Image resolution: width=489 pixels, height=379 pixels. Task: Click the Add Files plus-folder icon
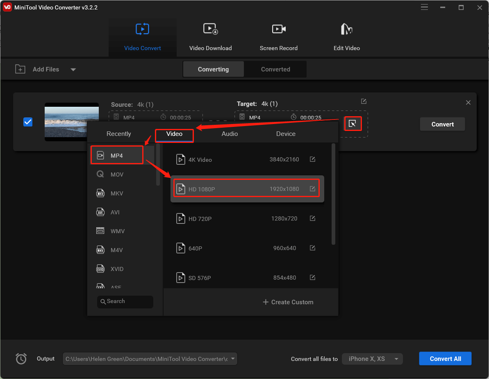click(x=20, y=69)
